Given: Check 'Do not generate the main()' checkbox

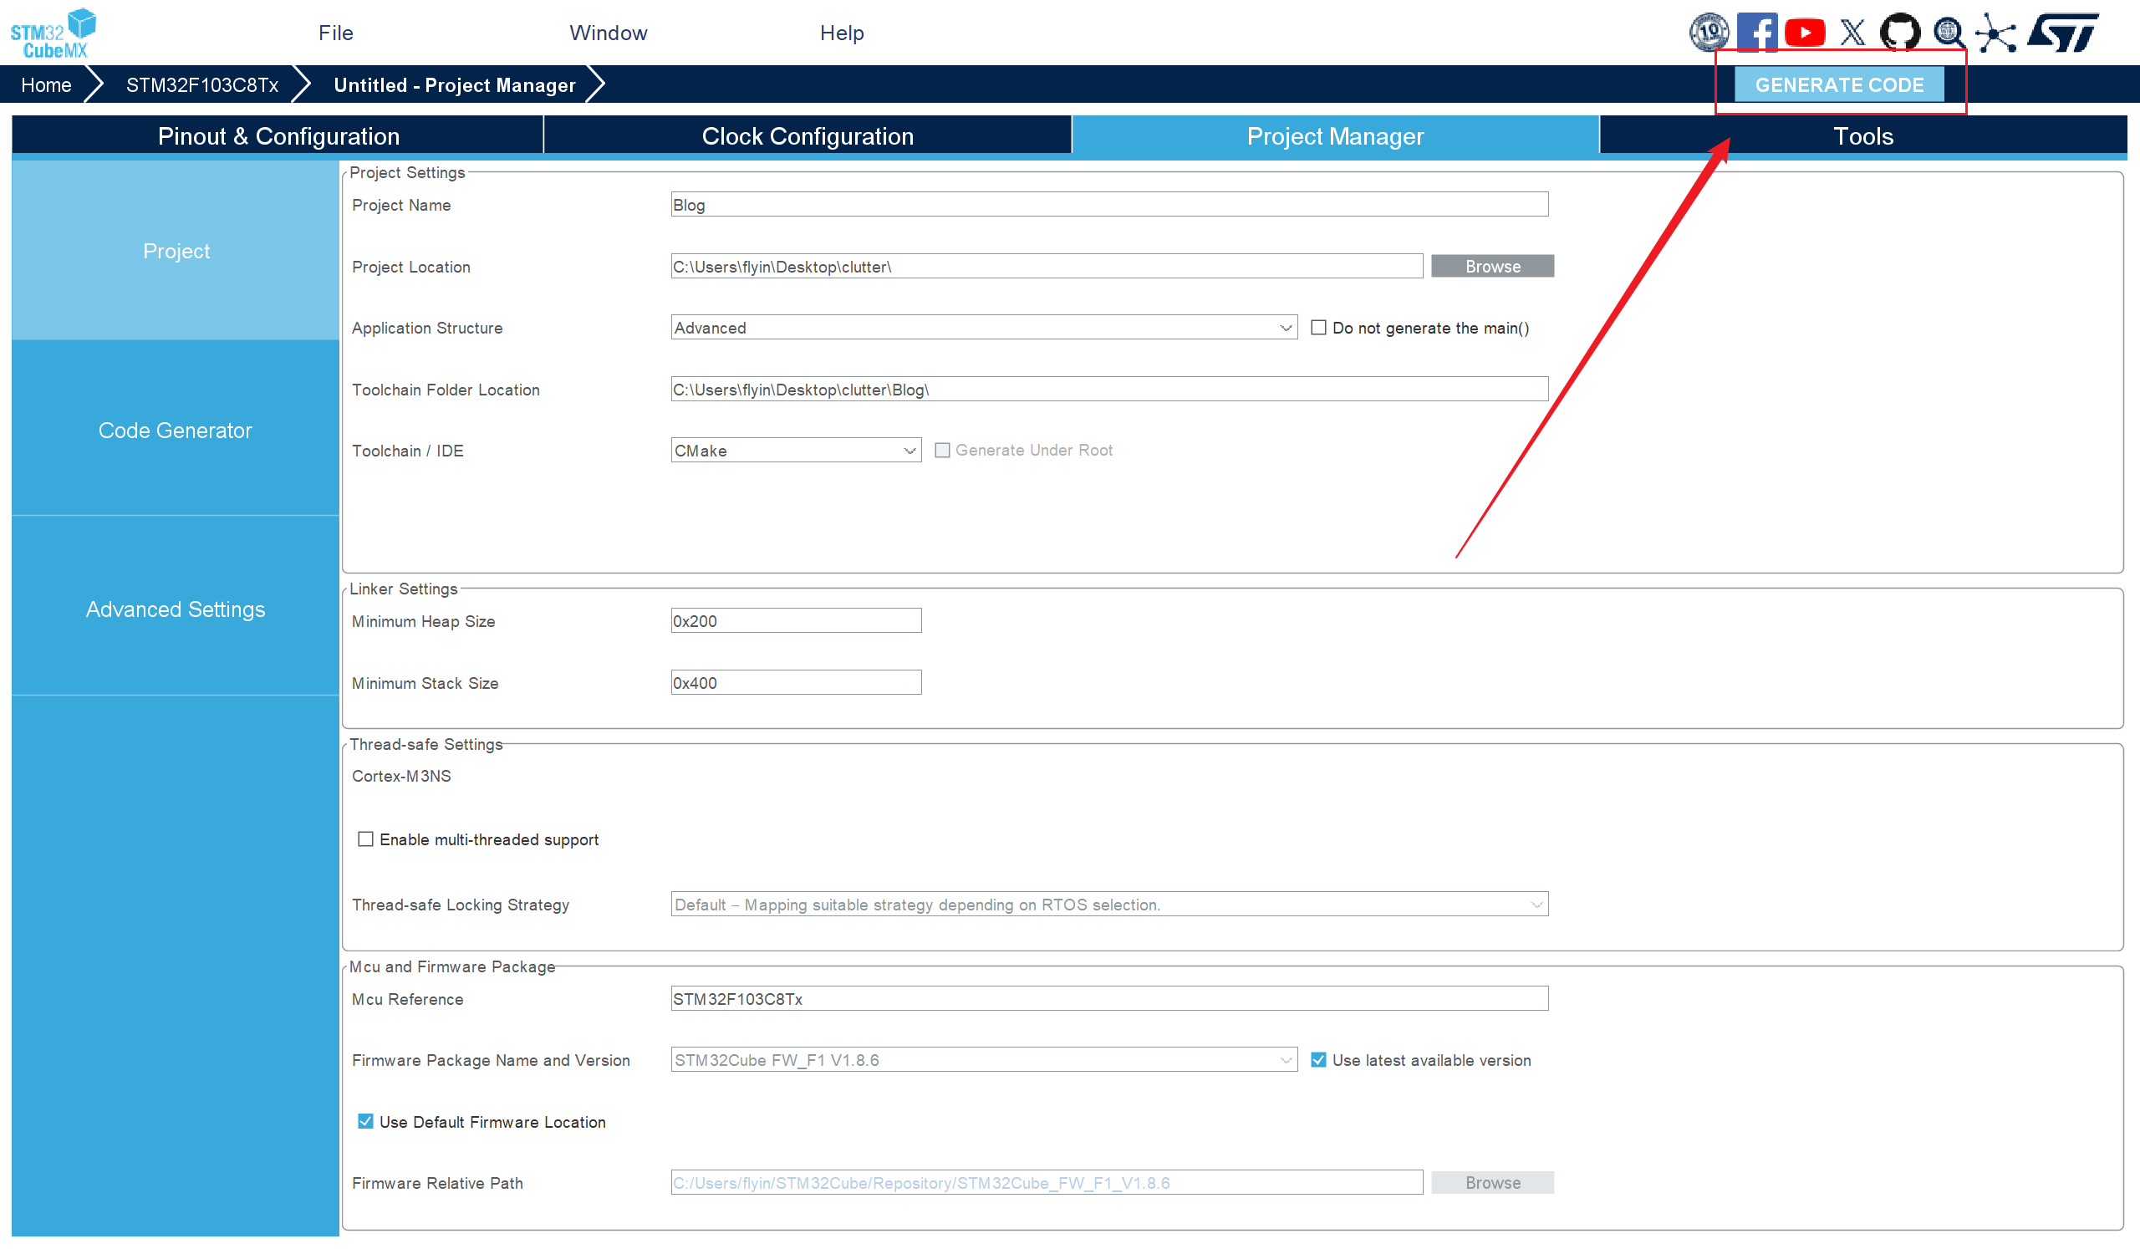Looking at the screenshot, I should click(1318, 328).
